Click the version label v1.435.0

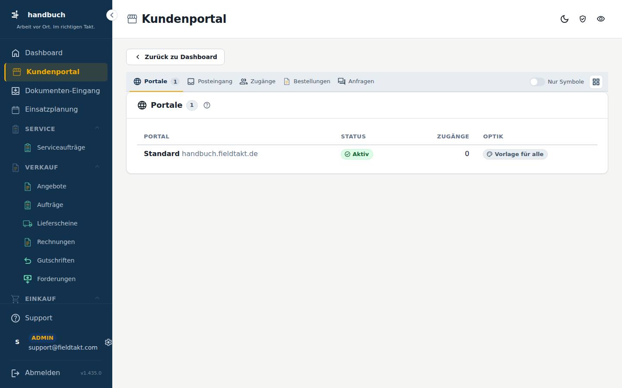click(x=91, y=373)
